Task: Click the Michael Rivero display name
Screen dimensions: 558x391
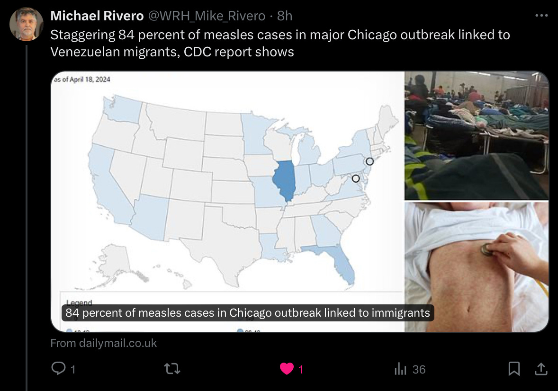Action: (97, 16)
